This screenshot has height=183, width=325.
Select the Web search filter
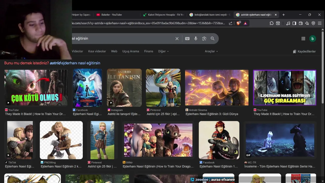point(114,51)
